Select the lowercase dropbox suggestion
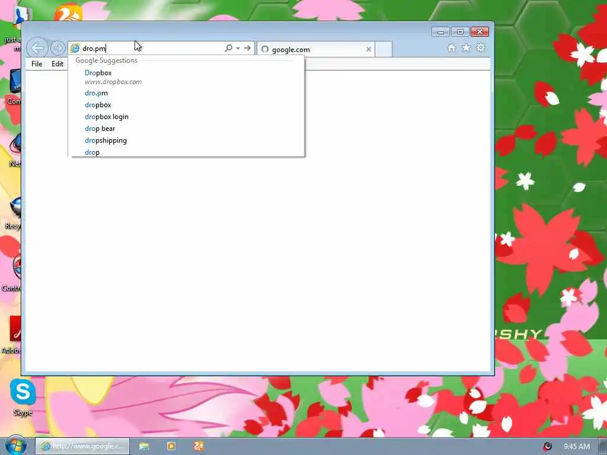607x455 pixels. click(x=186, y=105)
